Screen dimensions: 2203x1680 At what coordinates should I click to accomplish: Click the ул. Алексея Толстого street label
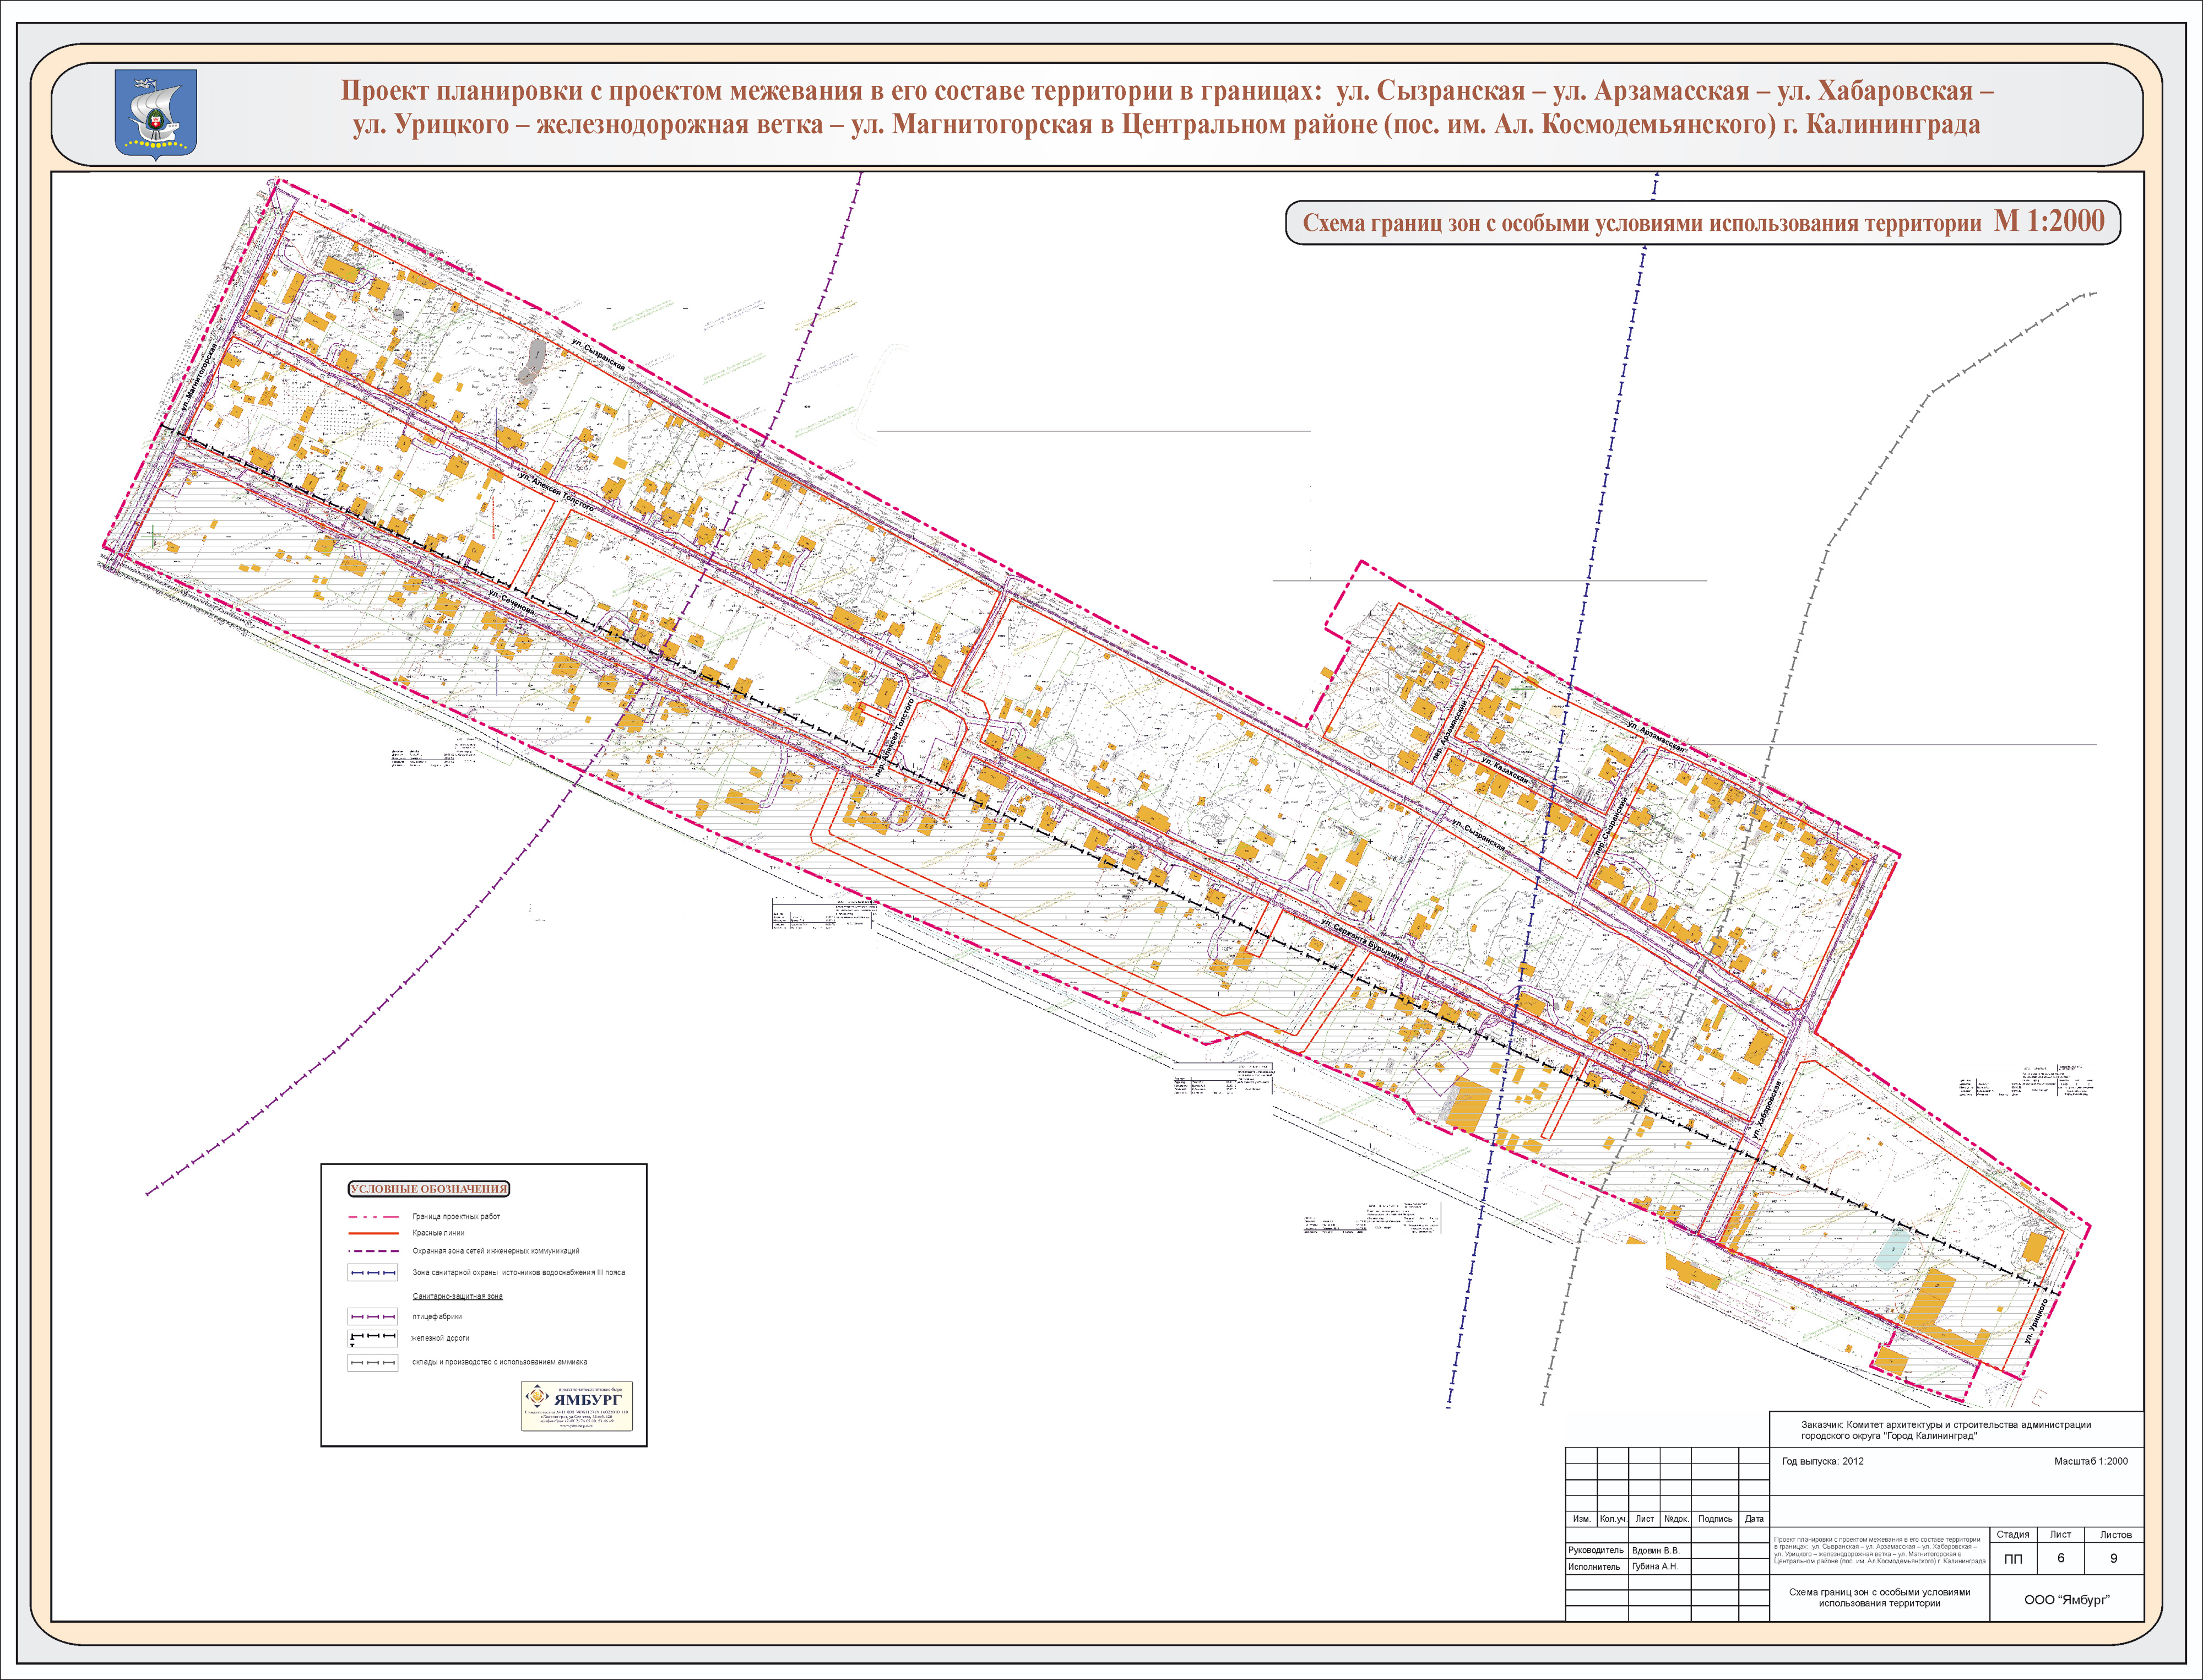tap(556, 492)
